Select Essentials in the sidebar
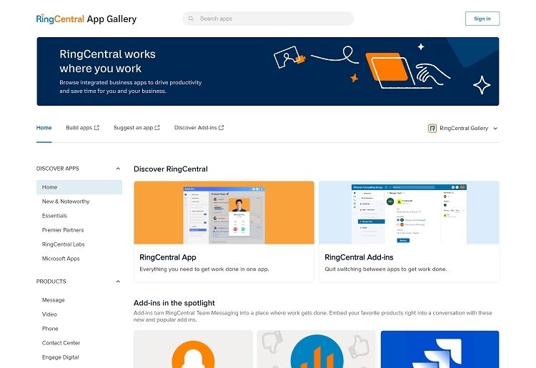The width and height of the screenshot is (536, 368). (54, 216)
